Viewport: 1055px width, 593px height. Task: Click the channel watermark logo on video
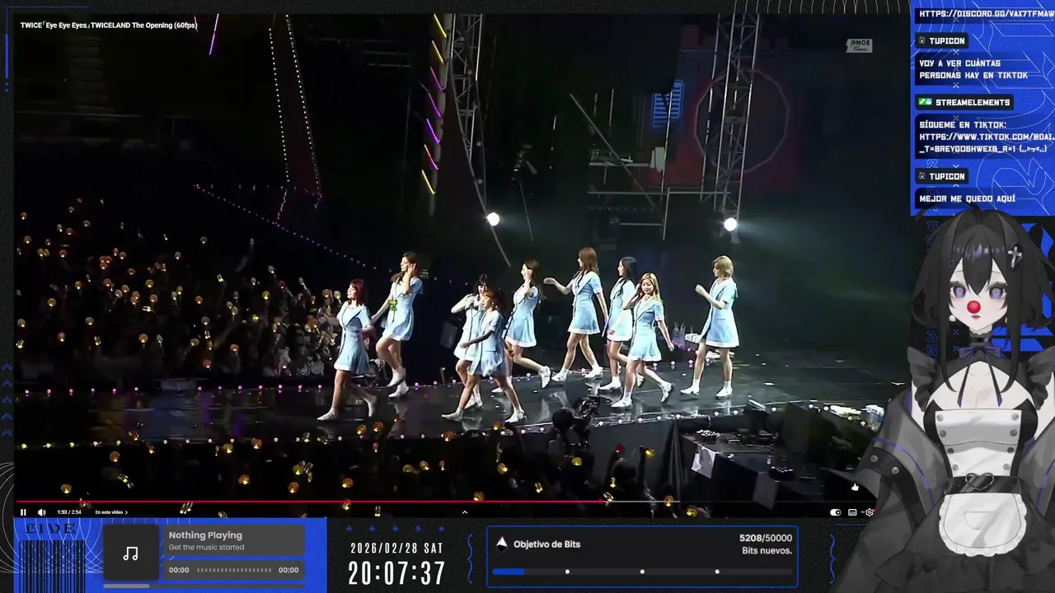click(x=859, y=45)
